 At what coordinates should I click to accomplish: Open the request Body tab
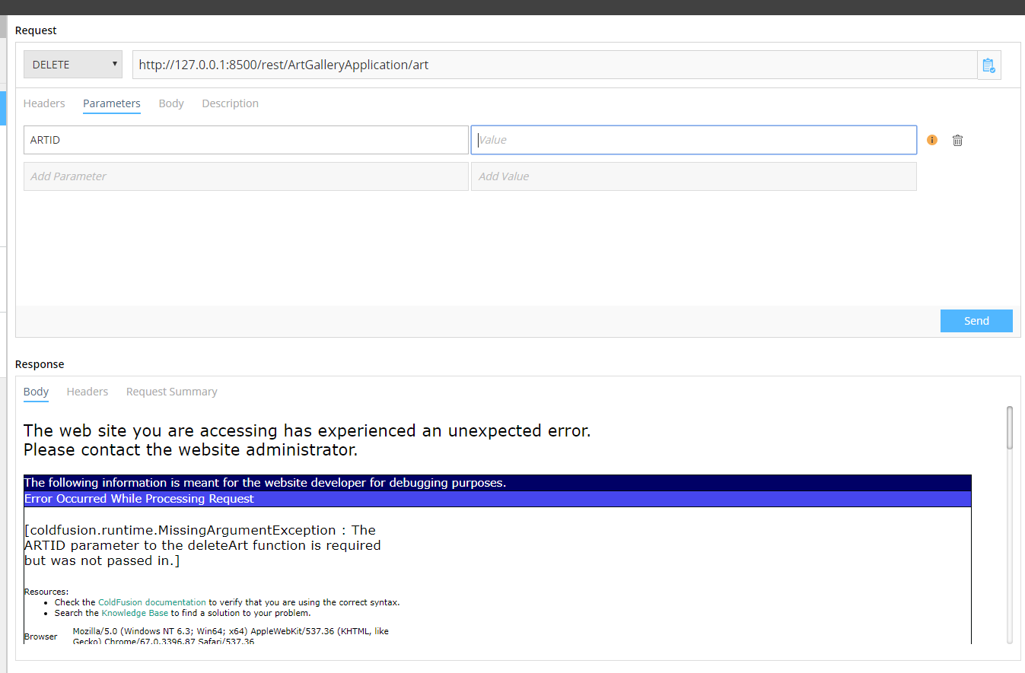click(171, 103)
